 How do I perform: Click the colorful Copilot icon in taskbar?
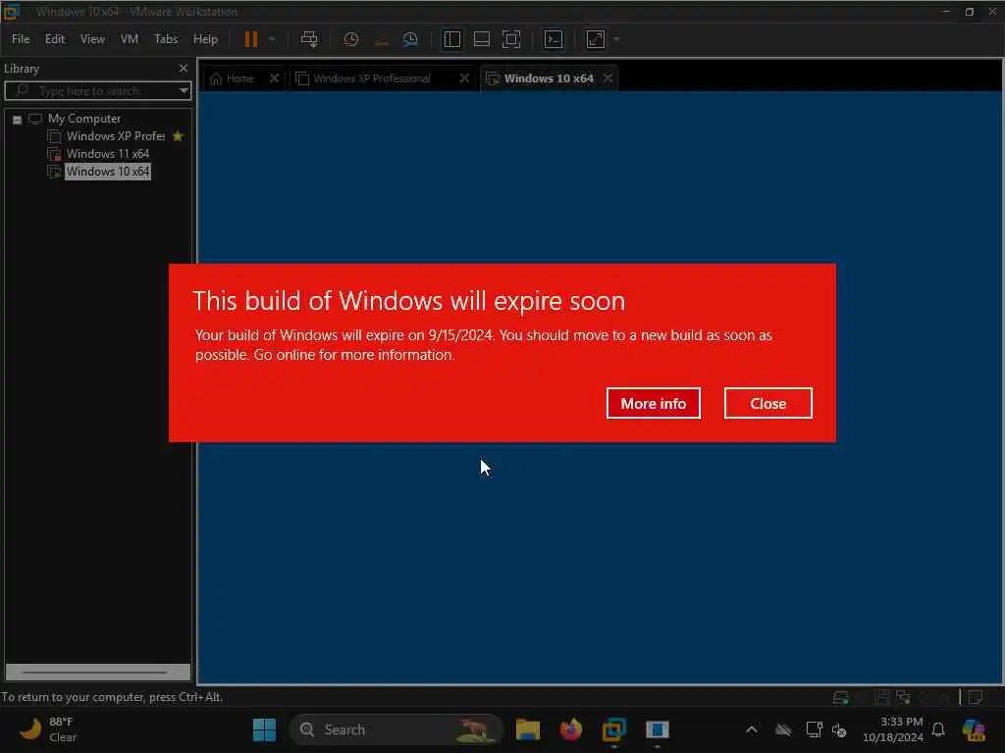click(973, 729)
